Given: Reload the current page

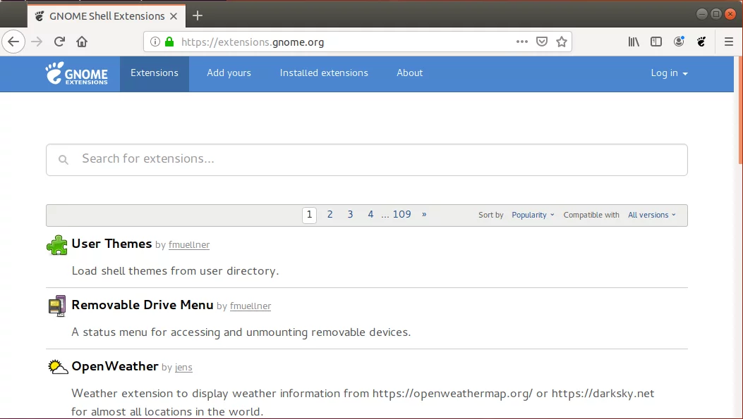Looking at the screenshot, I should pos(59,42).
